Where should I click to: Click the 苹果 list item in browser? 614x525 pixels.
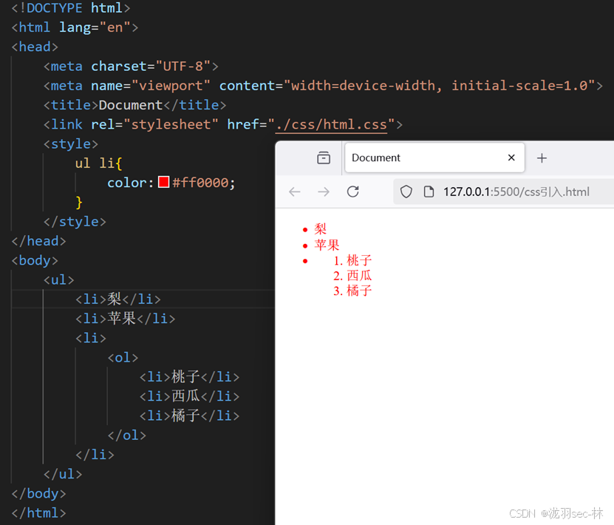(x=327, y=245)
